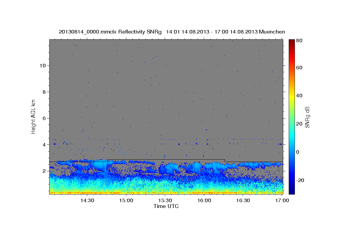Click the gray no-signal region of the plot
This screenshot has width=350, height=233.
tap(166, 99)
